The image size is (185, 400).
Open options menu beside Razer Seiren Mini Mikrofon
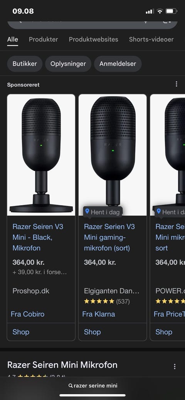point(175,367)
